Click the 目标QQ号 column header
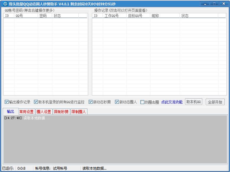 point(138,16)
